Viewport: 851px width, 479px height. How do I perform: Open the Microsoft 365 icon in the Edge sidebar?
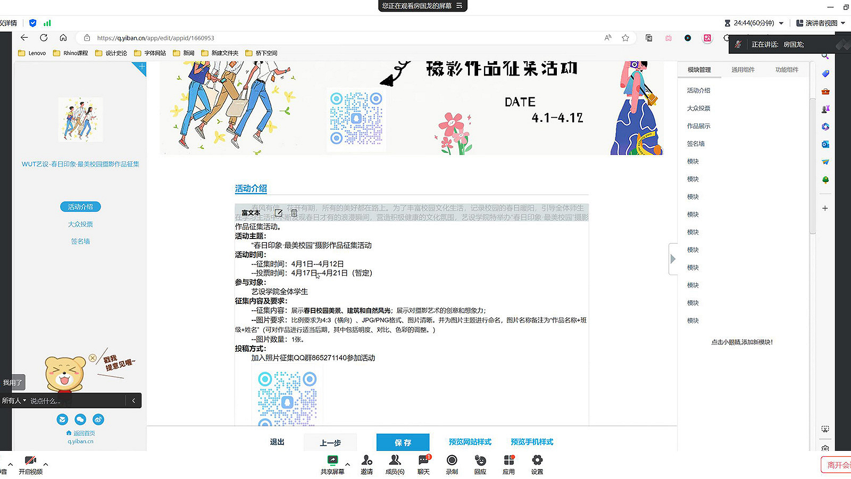(x=825, y=127)
